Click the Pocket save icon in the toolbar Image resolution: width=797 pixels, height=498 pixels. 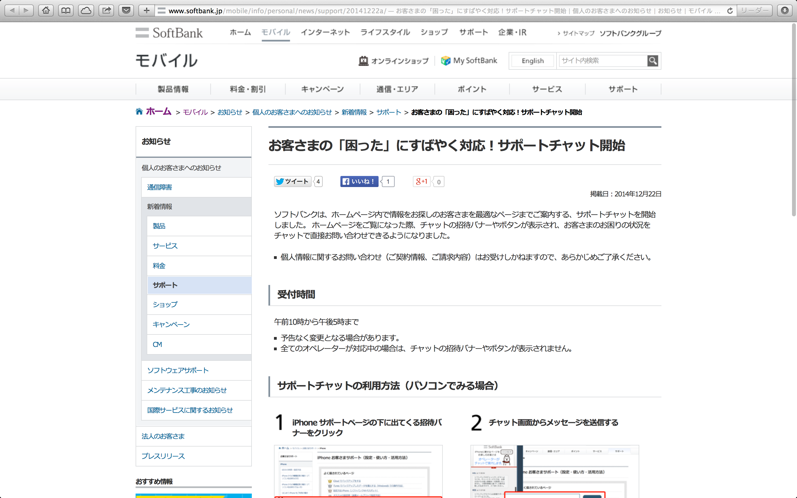(x=126, y=11)
